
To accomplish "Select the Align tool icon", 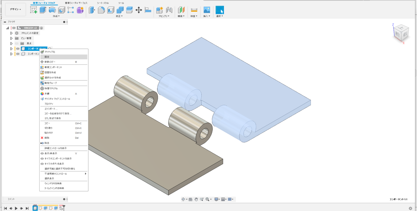I will coord(148,10).
